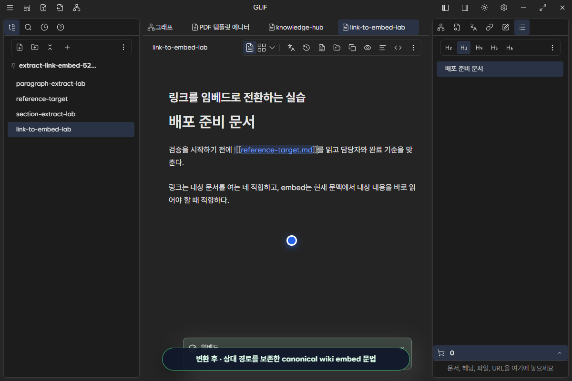The height and width of the screenshot is (381, 572).
Task: Open the file sync icon in the right sidebar
Action: coord(457,27)
